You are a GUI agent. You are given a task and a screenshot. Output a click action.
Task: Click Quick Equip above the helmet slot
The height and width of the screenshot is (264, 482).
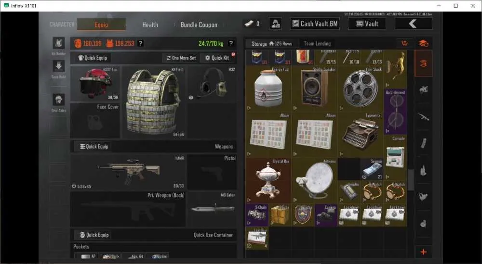click(x=93, y=58)
